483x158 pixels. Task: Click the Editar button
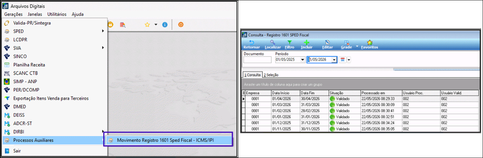tap(327, 44)
